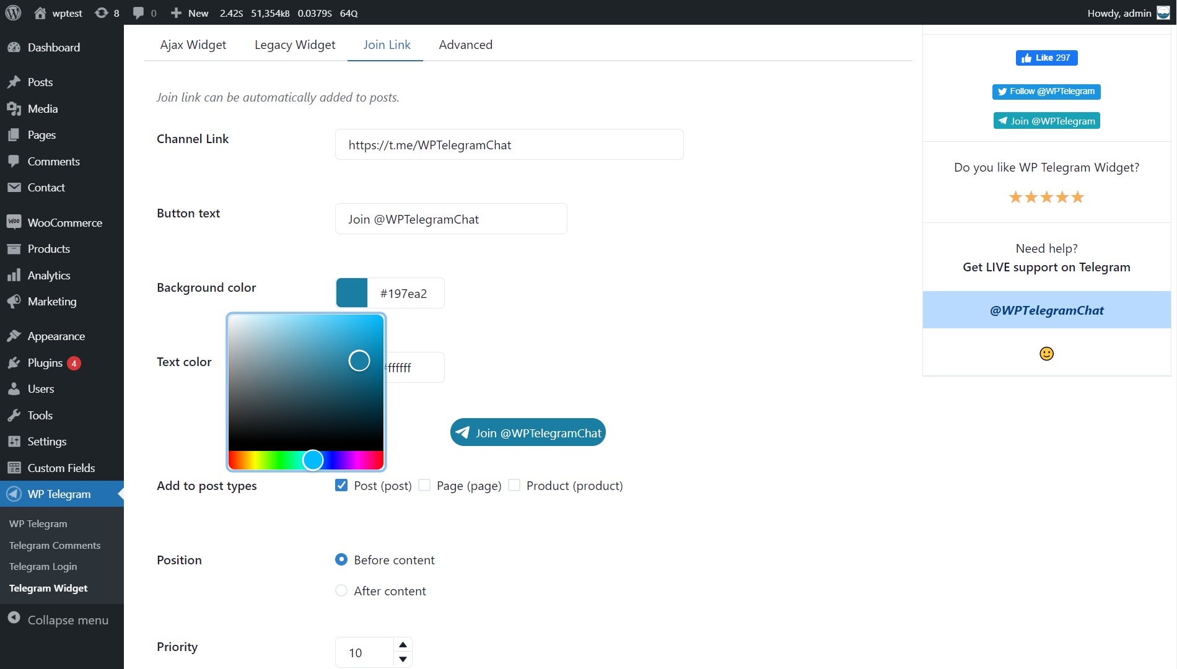Check the Page (page) checkbox

click(424, 485)
